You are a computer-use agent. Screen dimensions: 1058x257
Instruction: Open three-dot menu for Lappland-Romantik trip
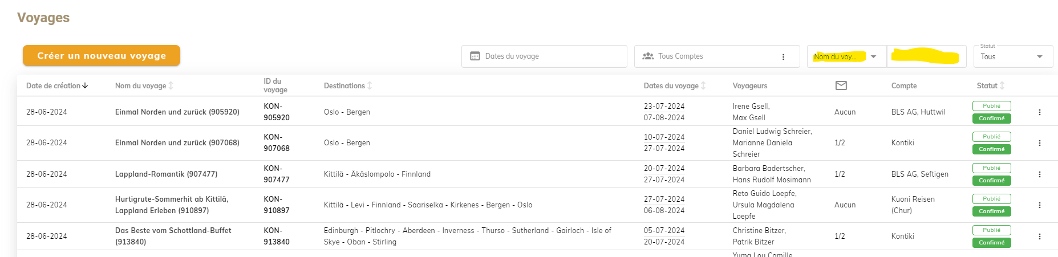tap(1039, 174)
